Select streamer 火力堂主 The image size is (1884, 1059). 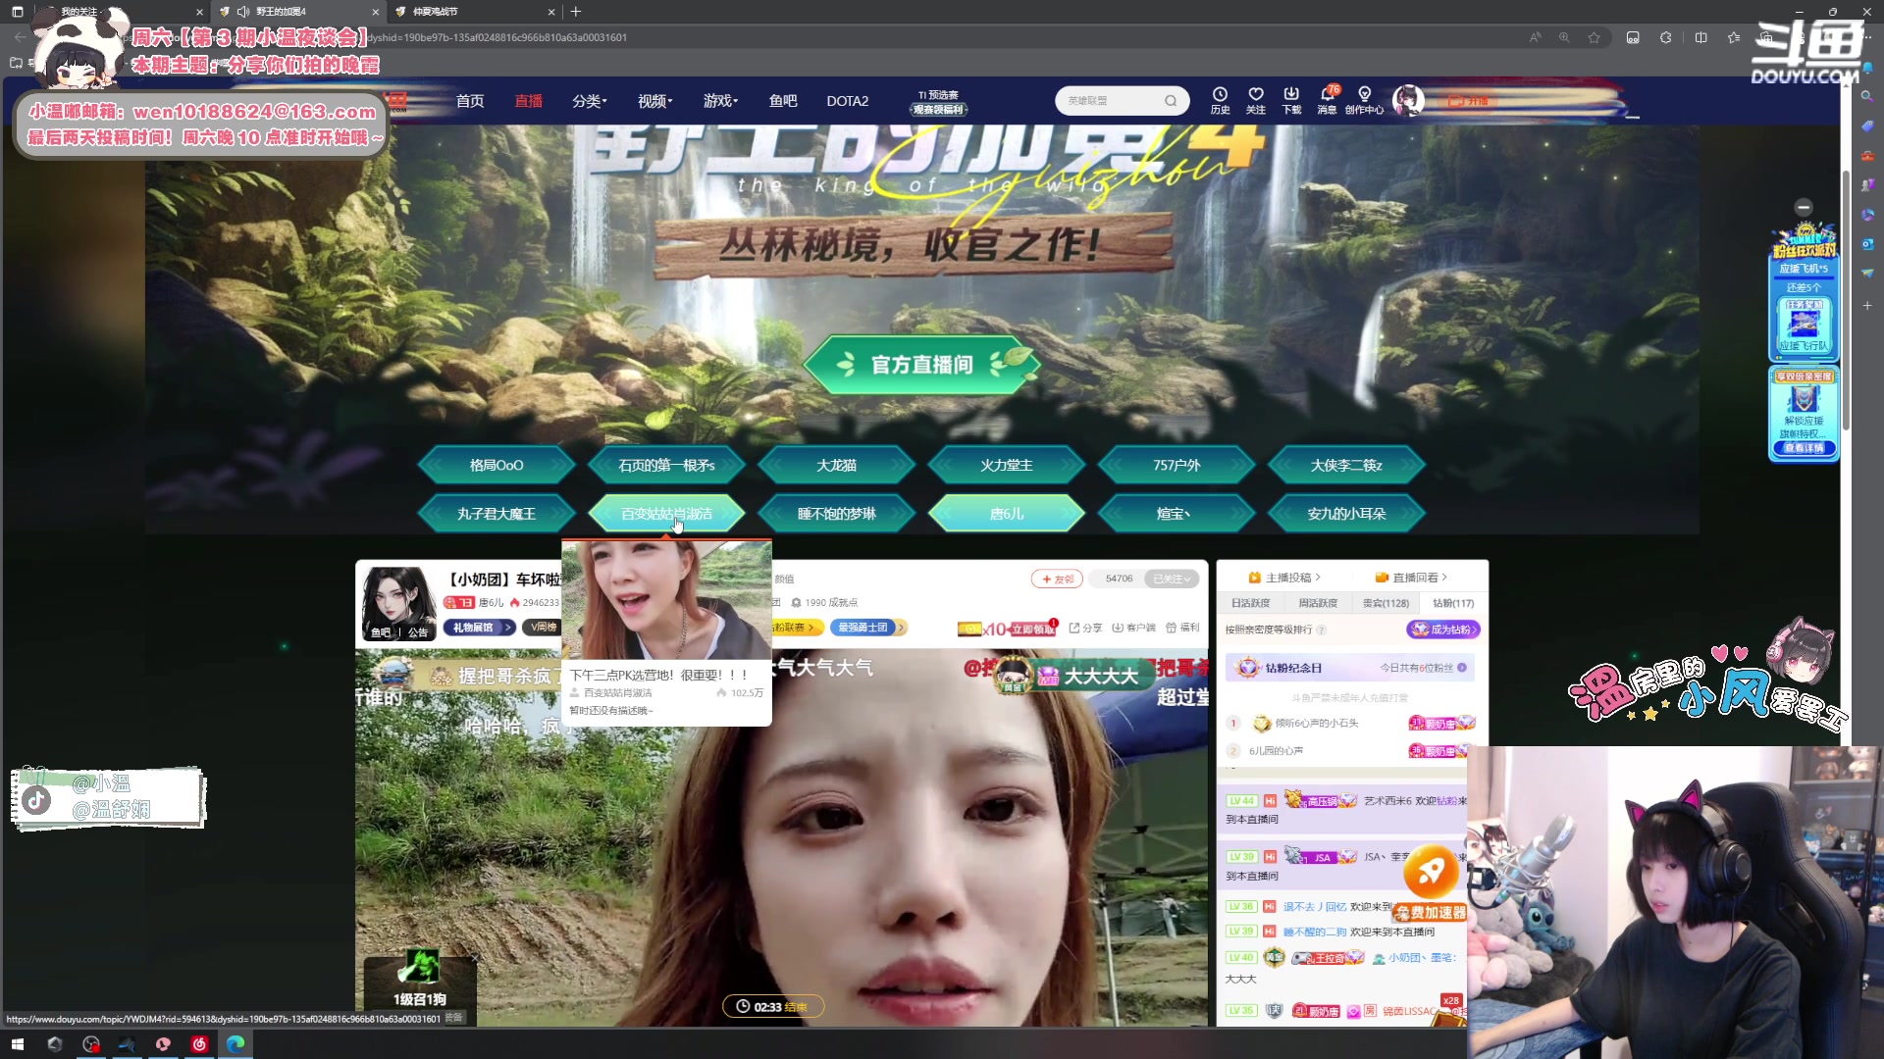pyautogui.click(x=1007, y=465)
